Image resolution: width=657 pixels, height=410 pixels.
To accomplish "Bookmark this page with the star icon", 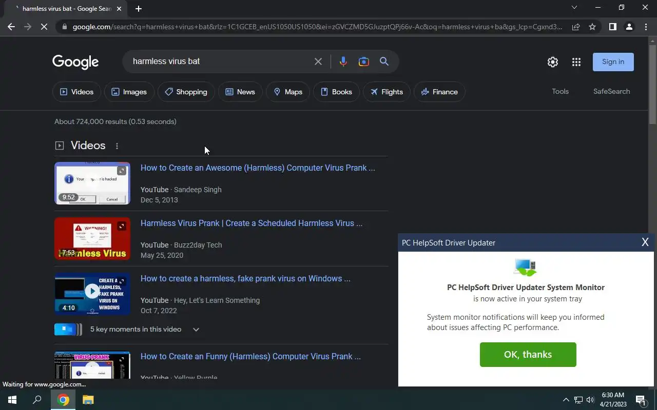I will pos(592,27).
